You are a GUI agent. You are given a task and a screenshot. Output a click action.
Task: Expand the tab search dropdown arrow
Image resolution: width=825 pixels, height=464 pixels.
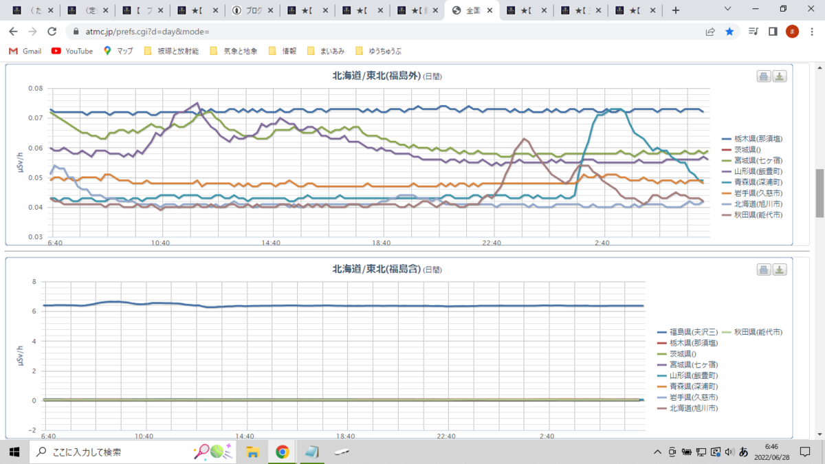(x=728, y=9)
